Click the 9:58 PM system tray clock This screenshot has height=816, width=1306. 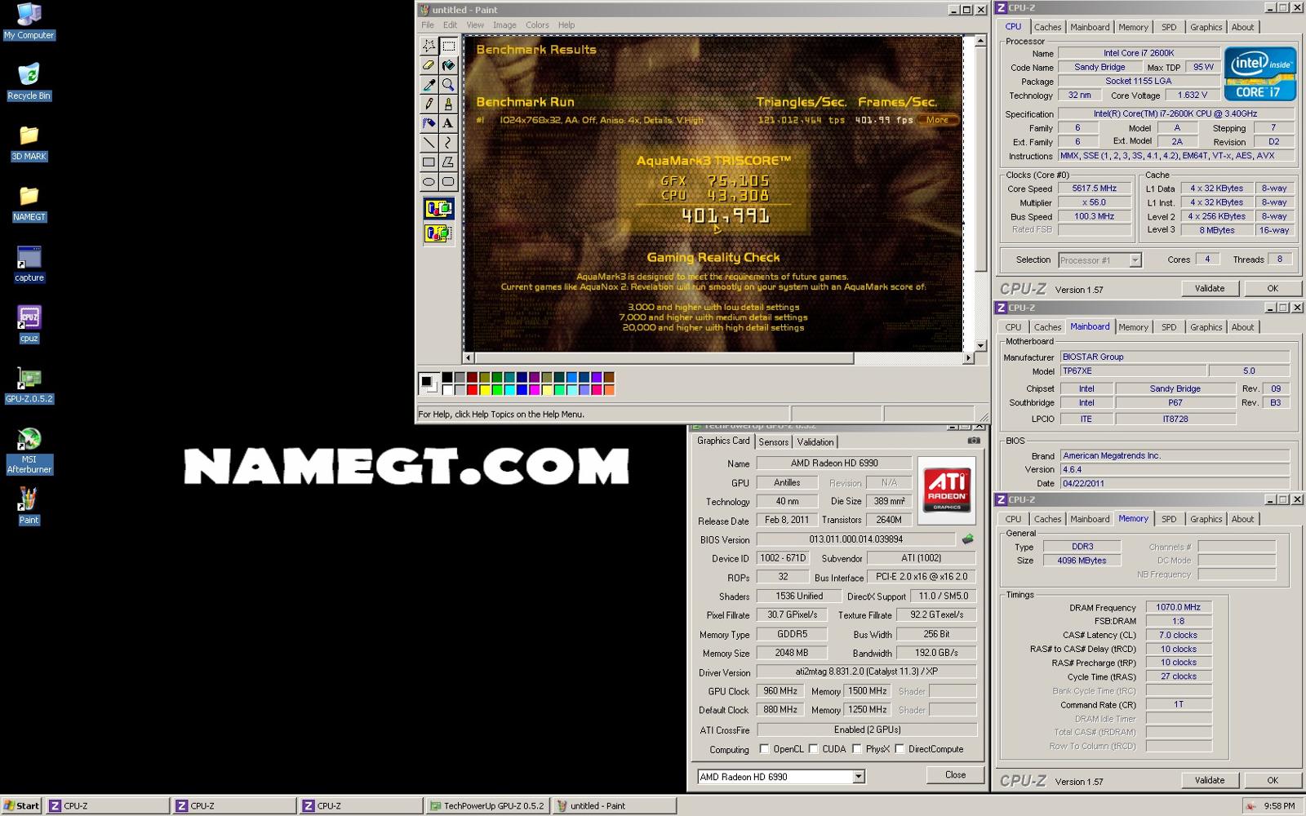tap(1279, 805)
